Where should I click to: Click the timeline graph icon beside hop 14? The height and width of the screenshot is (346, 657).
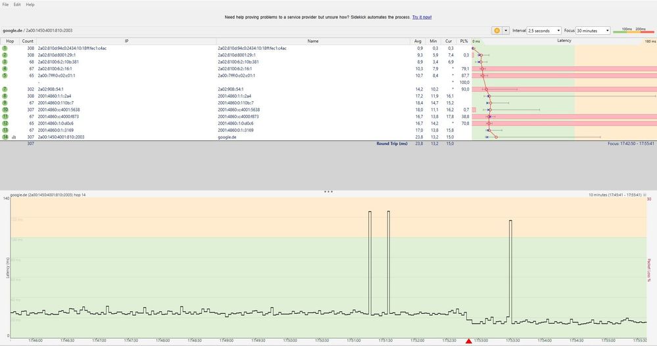click(x=14, y=137)
